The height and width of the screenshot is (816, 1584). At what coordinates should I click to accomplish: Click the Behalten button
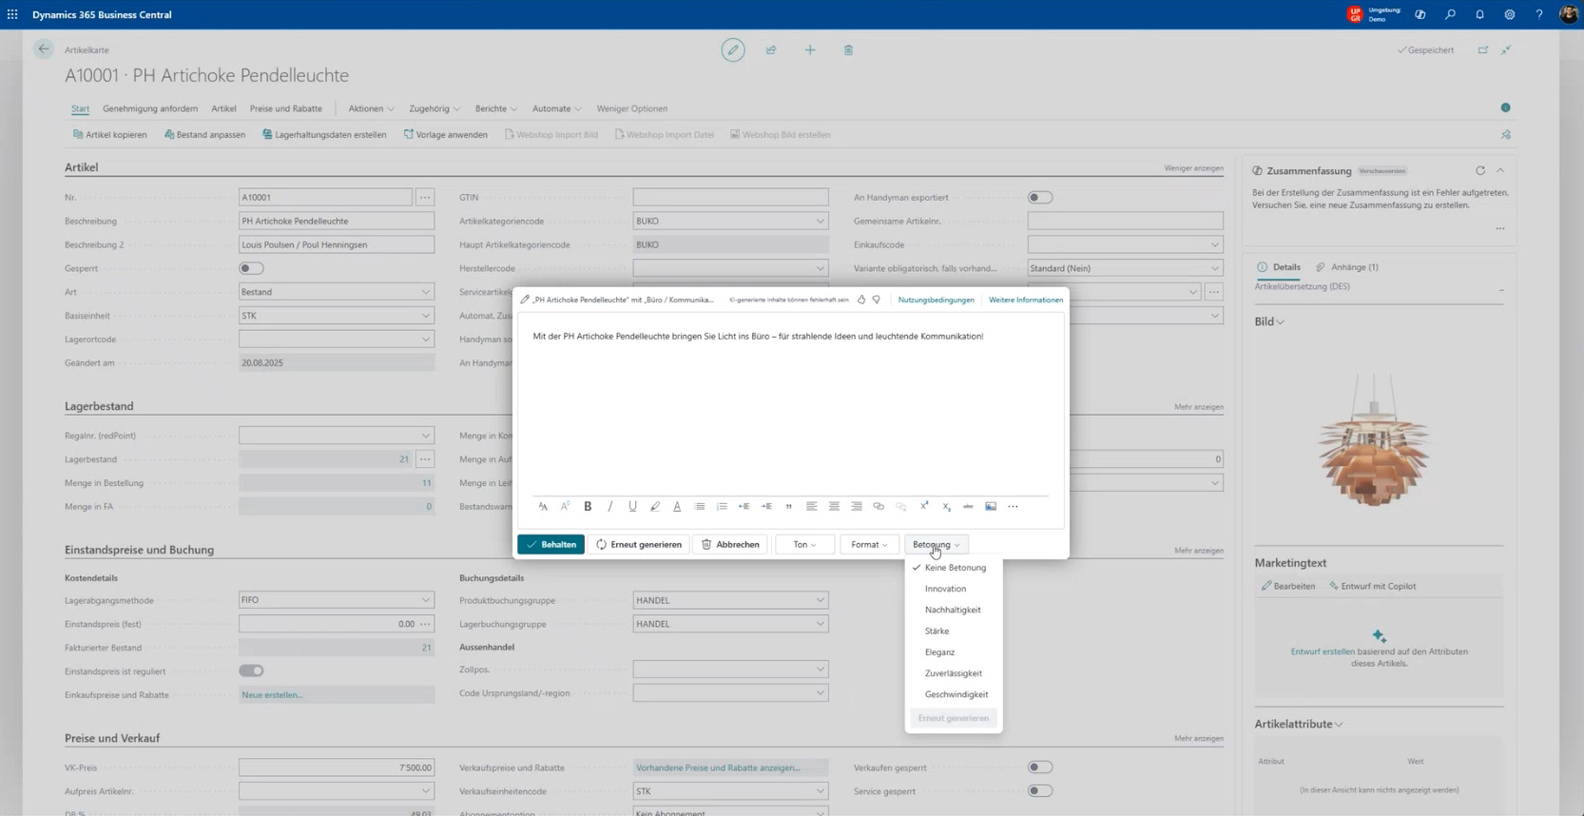(x=551, y=545)
